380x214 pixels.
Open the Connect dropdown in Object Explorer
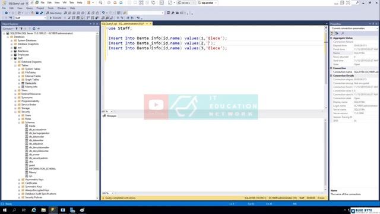pos(8,29)
